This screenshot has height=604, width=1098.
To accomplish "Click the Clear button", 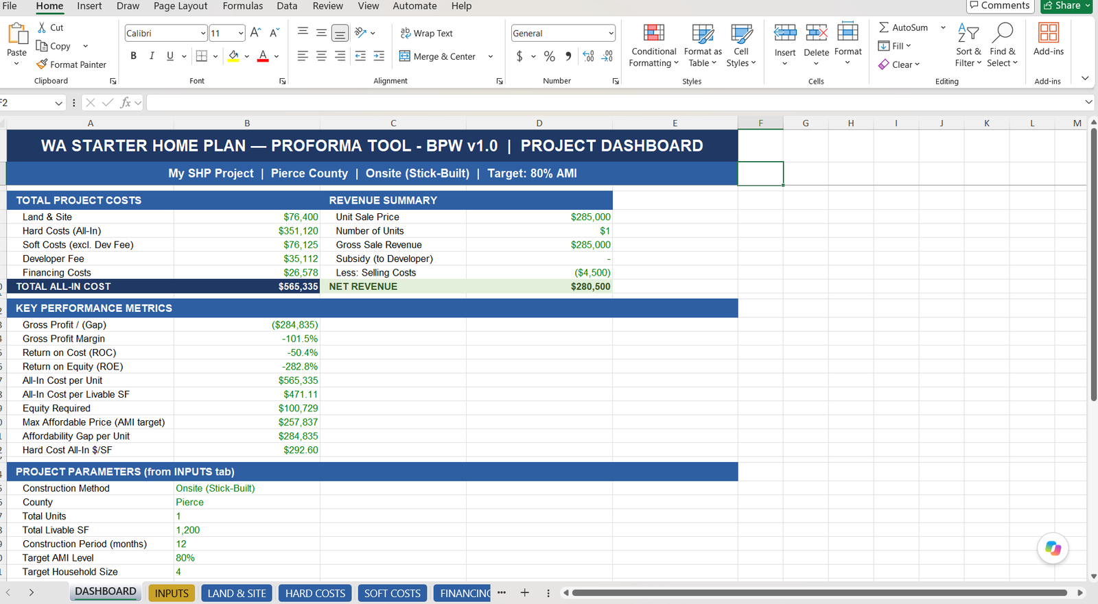I will click(898, 64).
